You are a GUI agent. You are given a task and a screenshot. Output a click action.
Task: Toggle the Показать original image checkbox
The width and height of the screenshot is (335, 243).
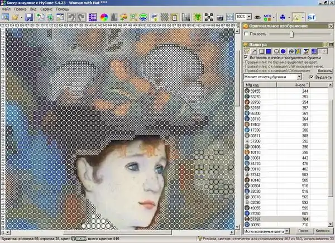[246, 34]
